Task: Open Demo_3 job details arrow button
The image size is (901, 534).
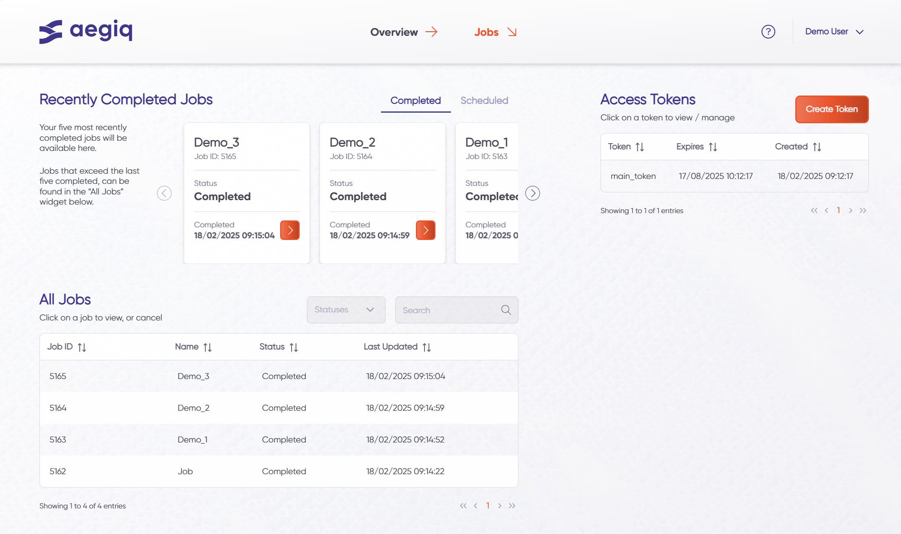Action: click(x=290, y=230)
